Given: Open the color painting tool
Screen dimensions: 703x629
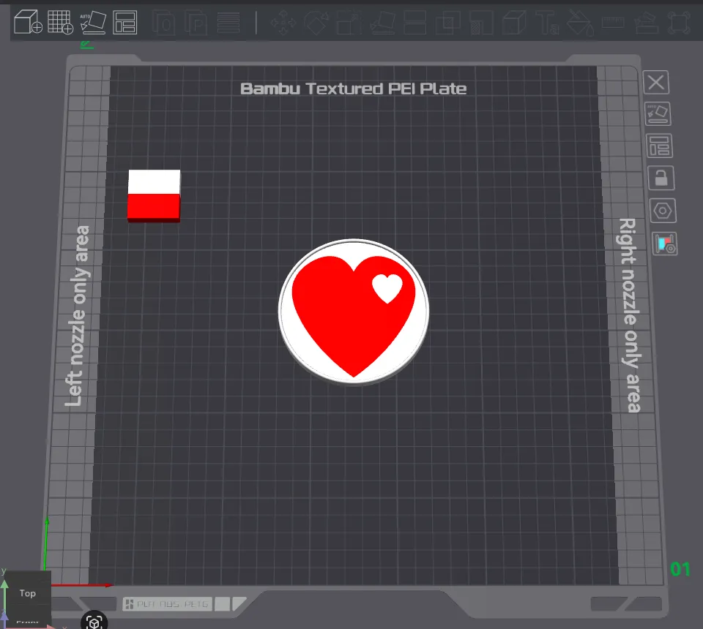Looking at the screenshot, I should click(x=580, y=23).
